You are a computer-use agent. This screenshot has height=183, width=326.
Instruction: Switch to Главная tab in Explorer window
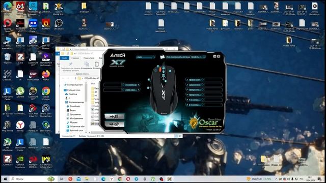click(75, 58)
